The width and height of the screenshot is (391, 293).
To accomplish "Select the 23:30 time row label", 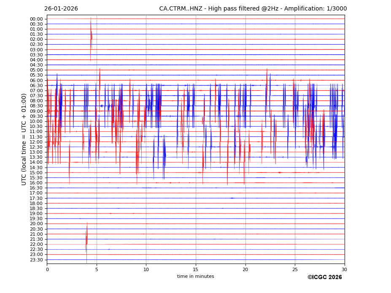I will 36,260.
